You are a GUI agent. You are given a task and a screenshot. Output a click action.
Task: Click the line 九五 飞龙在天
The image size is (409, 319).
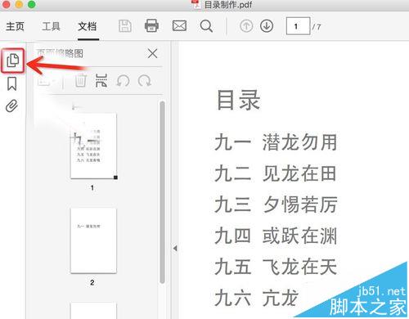click(x=276, y=267)
